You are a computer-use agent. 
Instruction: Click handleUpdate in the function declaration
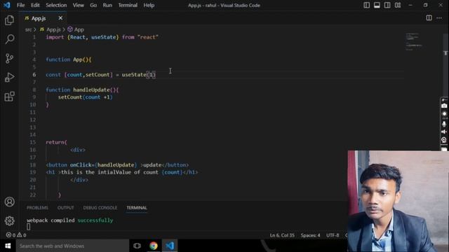(91, 90)
